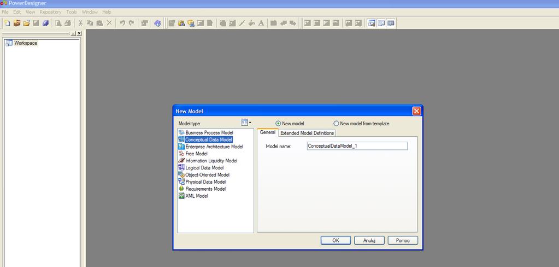
Task: Open the Tools menu
Action: [x=72, y=12]
